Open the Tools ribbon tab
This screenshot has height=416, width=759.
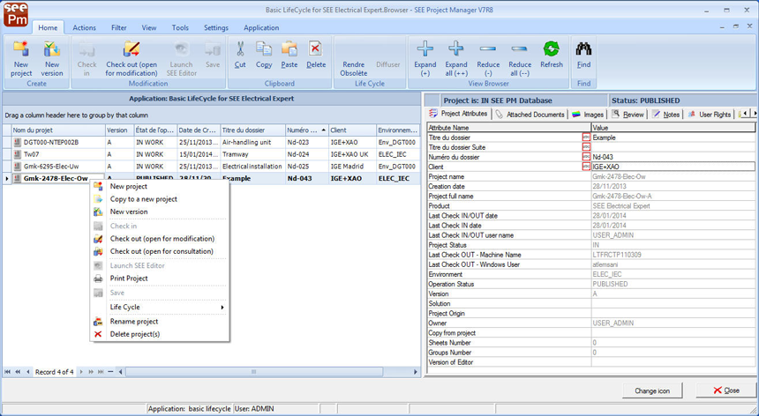point(180,27)
